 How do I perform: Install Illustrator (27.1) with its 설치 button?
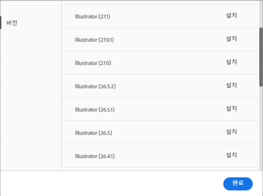pos(231,16)
